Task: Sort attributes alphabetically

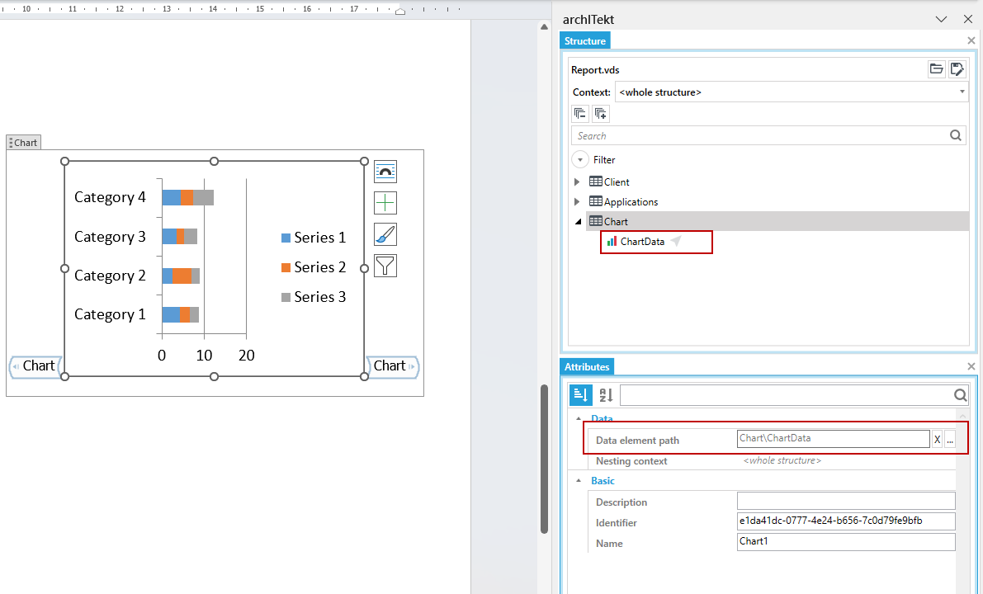Action: [606, 394]
